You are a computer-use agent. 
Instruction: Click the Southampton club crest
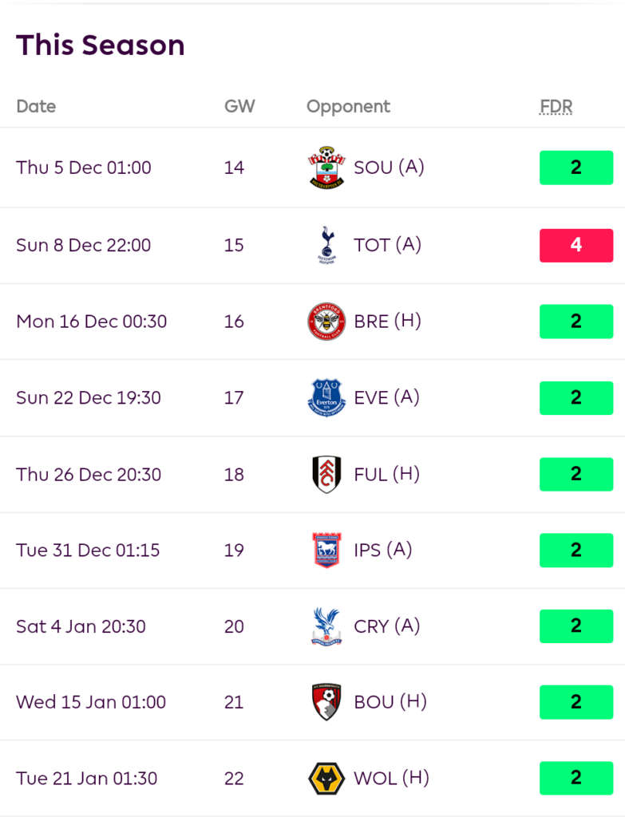(x=326, y=168)
